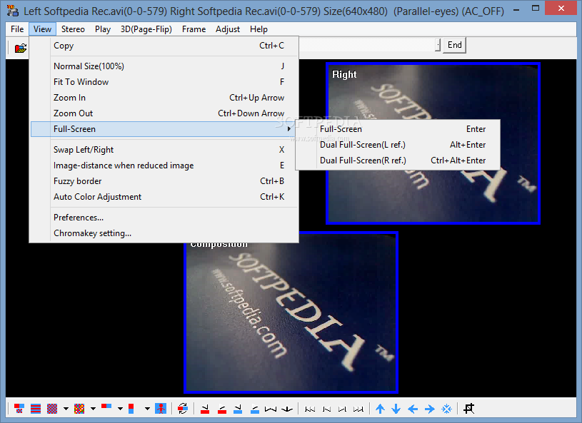
Task: Select Normal Size(100%) menu entry
Action: point(164,66)
